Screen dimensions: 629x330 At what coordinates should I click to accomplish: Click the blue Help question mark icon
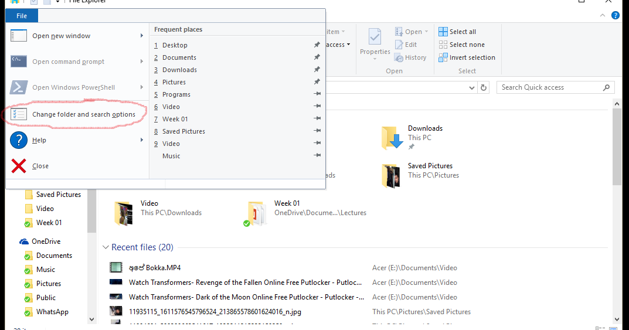coord(18,140)
